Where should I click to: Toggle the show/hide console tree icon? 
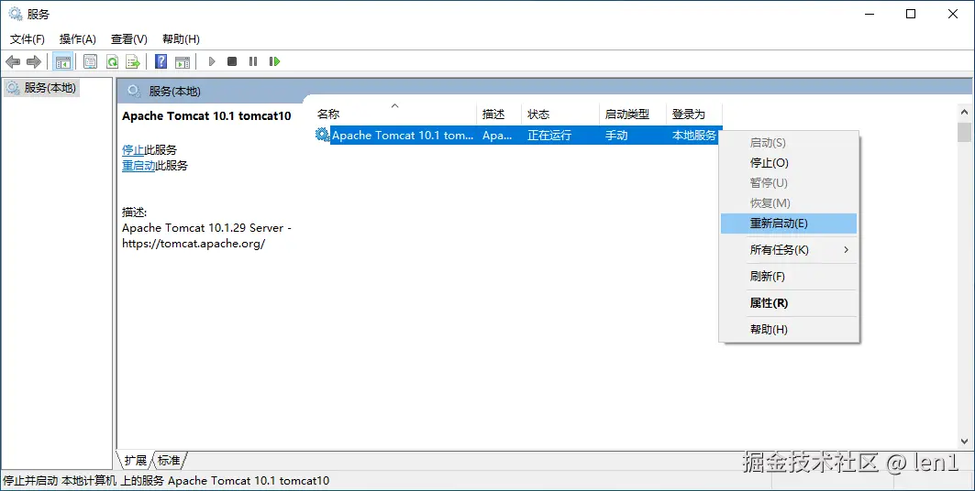coord(62,61)
